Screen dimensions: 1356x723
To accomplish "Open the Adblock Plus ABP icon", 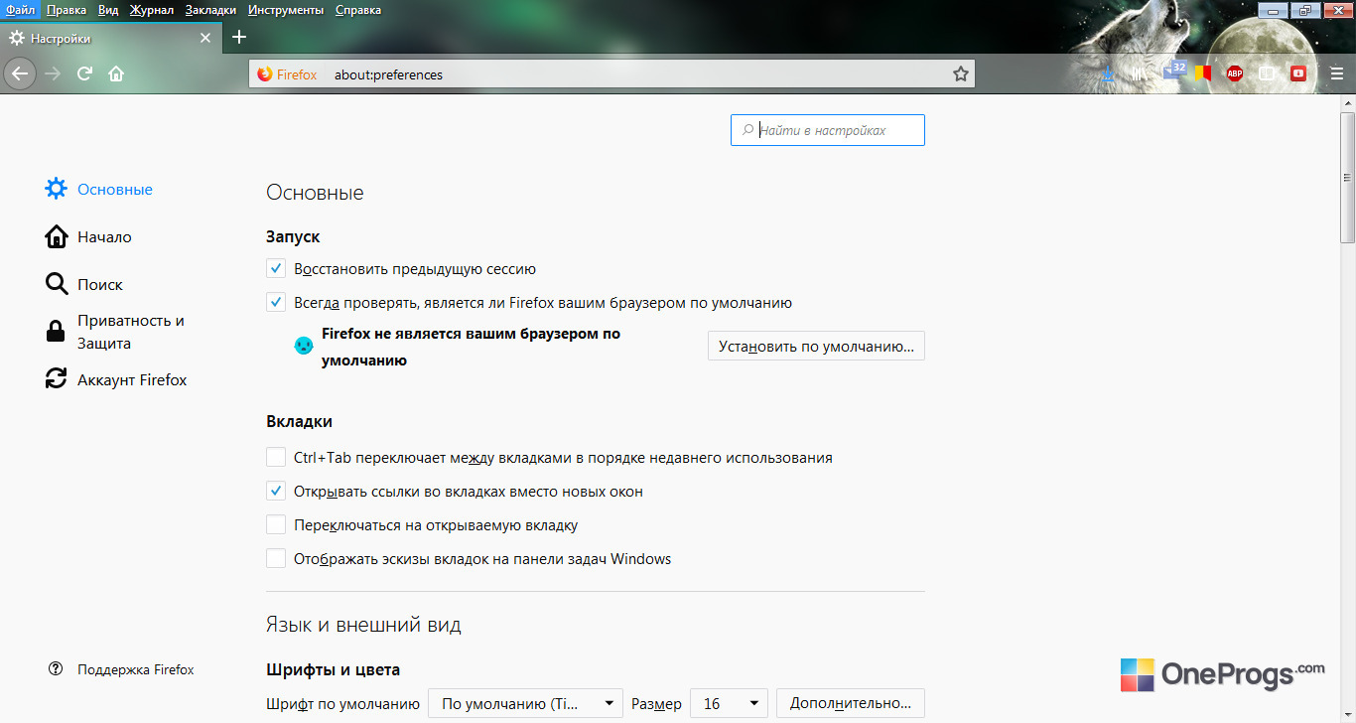I will click(x=1234, y=72).
